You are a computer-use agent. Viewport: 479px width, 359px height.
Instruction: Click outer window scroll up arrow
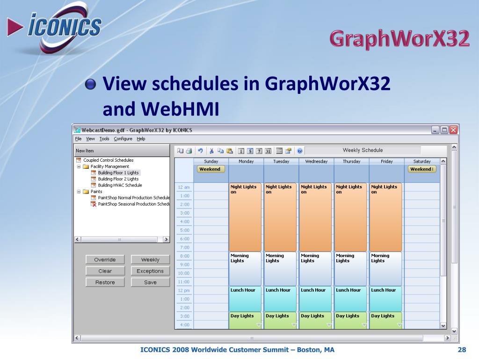point(454,147)
